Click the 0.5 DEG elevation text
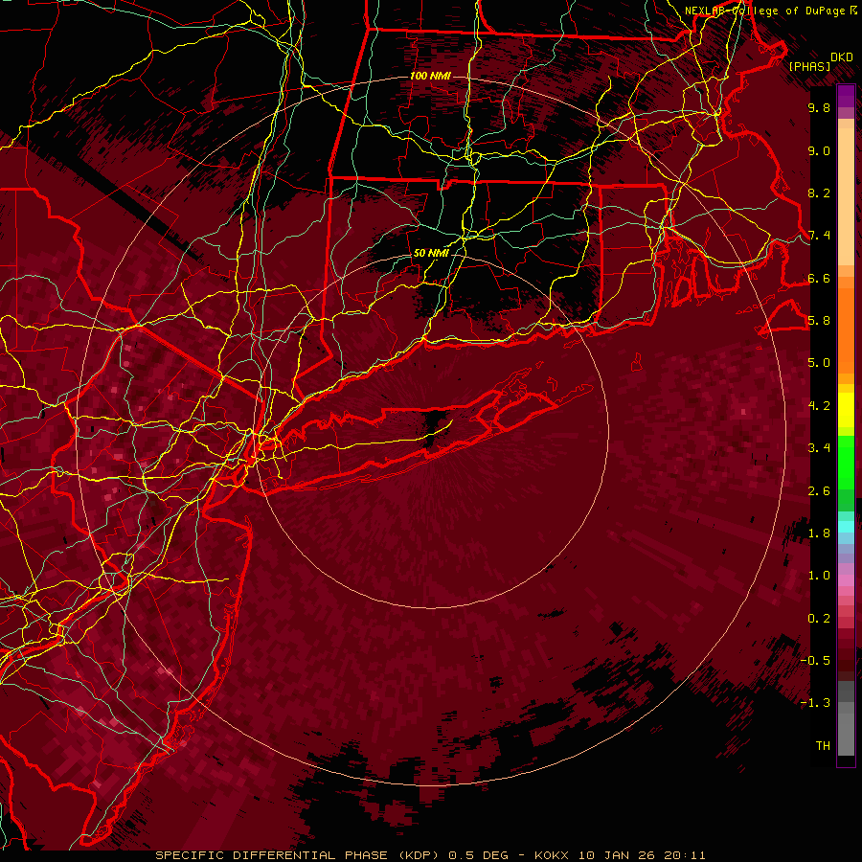This screenshot has height=862, width=862. point(478,855)
